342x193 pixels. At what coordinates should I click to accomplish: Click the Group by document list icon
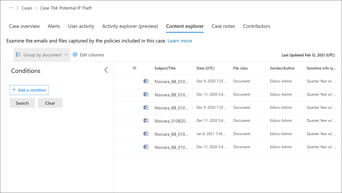point(19,55)
